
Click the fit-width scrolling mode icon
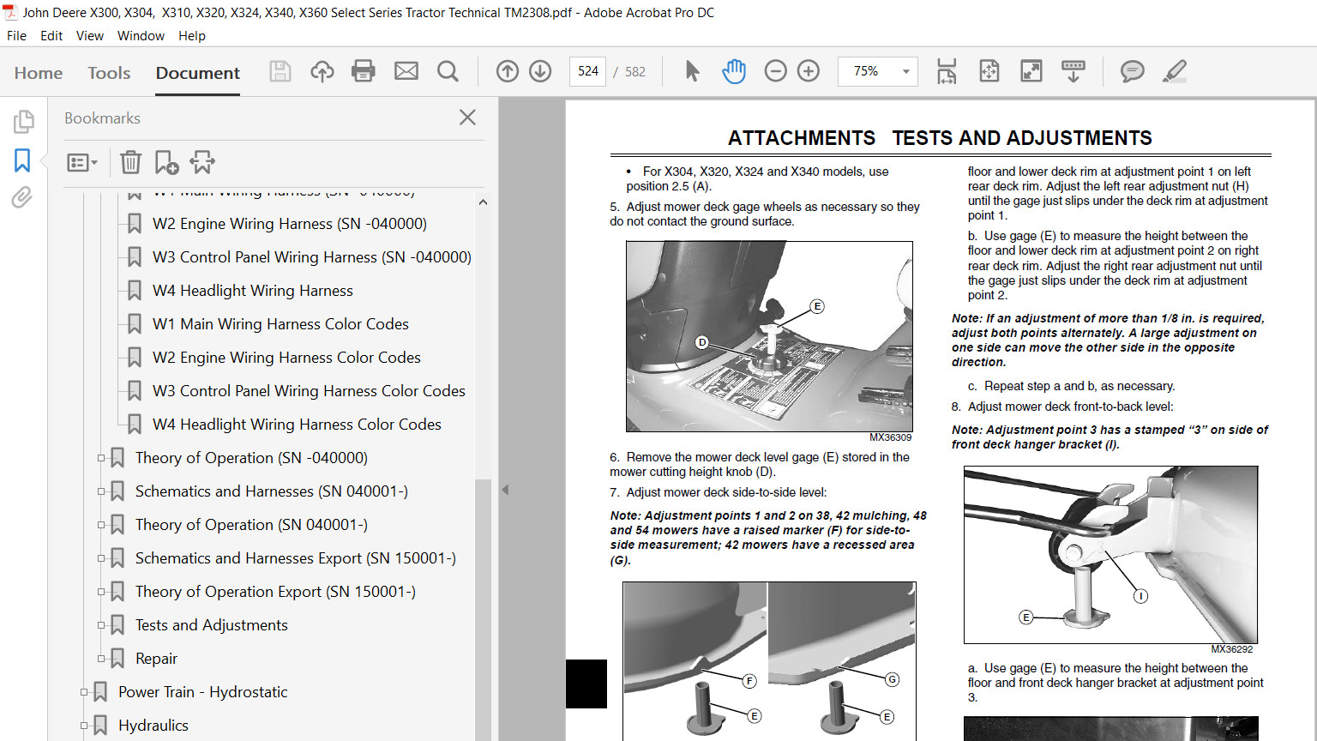coord(947,71)
